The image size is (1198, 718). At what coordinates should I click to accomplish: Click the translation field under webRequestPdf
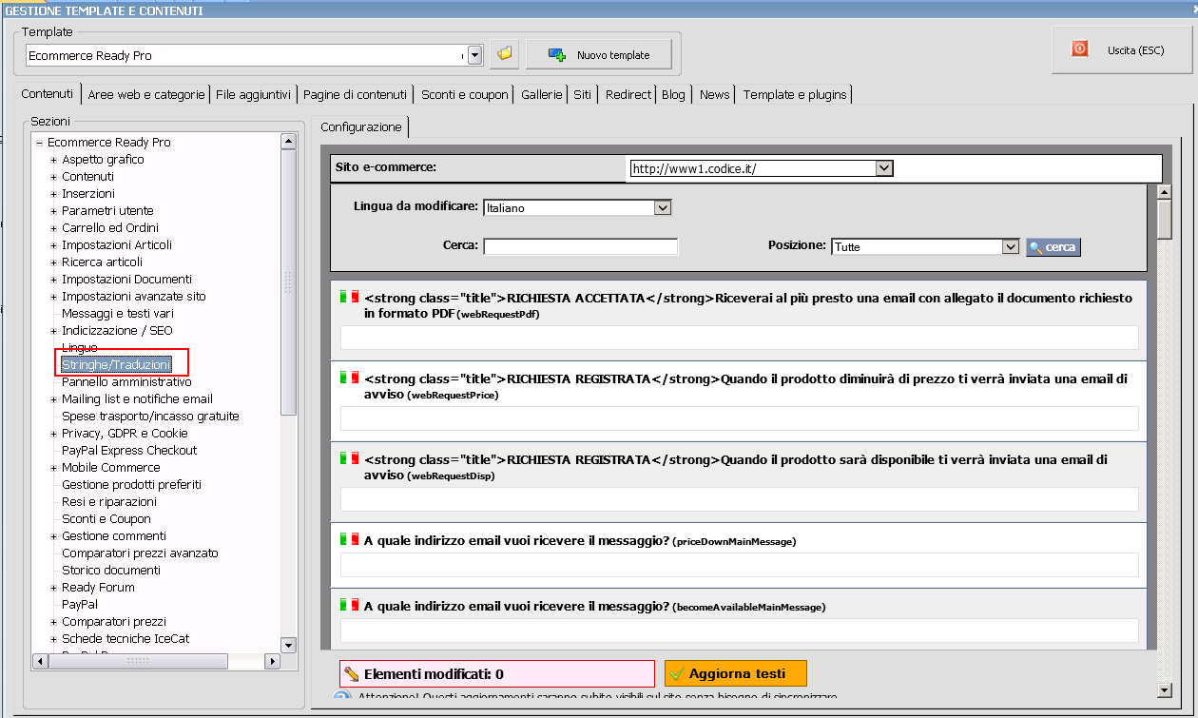[x=739, y=338]
